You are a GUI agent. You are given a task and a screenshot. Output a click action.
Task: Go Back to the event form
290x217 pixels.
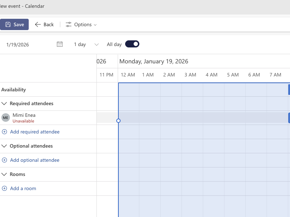point(44,24)
